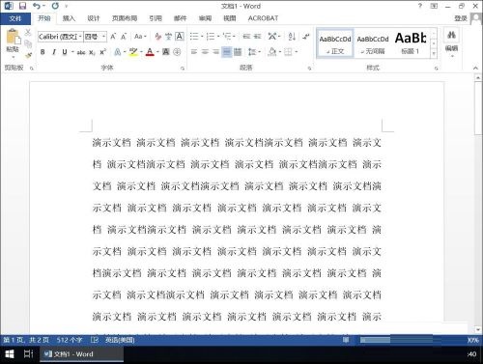This screenshot has width=483, height=364.
Task: Switch to the 页面布局 Page Layout tab
Action: tap(125, 18)
